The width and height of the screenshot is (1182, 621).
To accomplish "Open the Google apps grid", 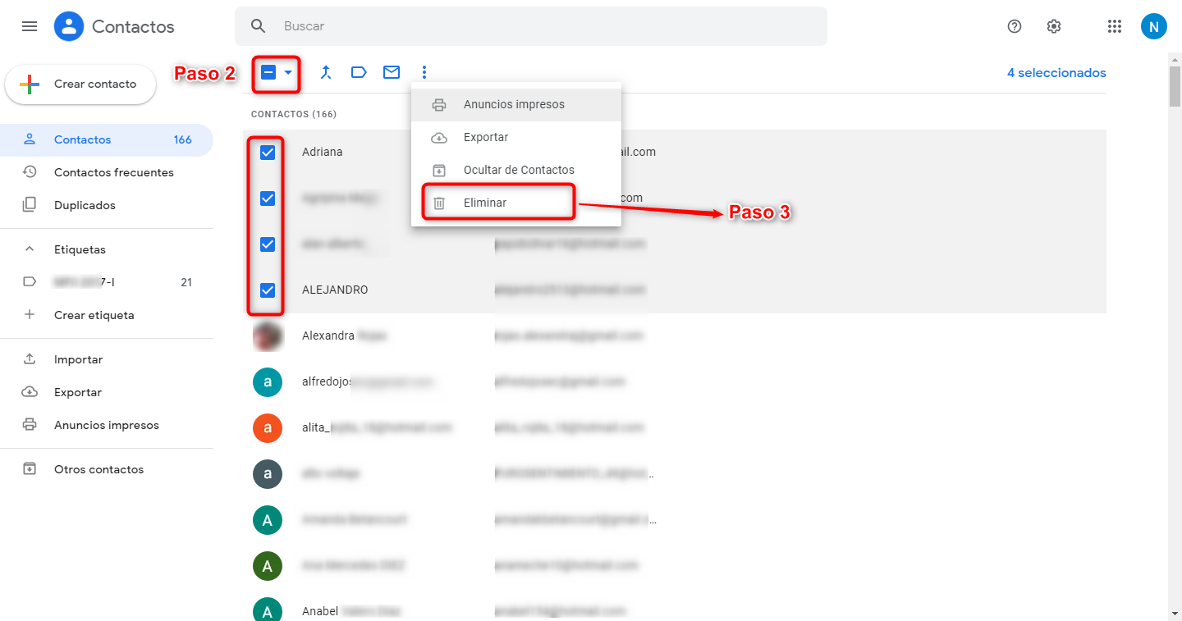I will point(1114,25).
